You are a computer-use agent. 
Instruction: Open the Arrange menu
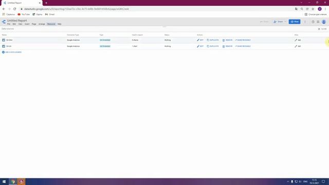(42, 24)
